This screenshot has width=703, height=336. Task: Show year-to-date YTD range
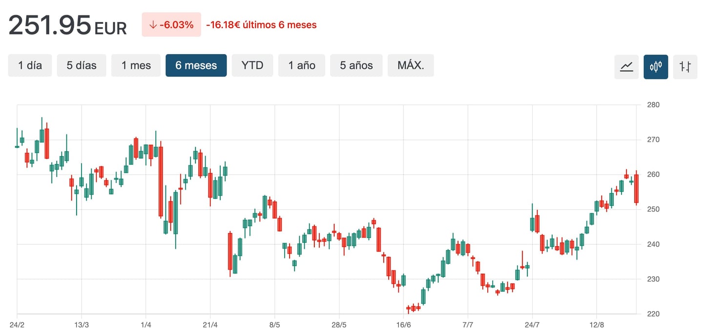[x=252, y=65]
